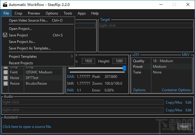
Task: Select the DFTTest filter entry
Action: [32, 78]
